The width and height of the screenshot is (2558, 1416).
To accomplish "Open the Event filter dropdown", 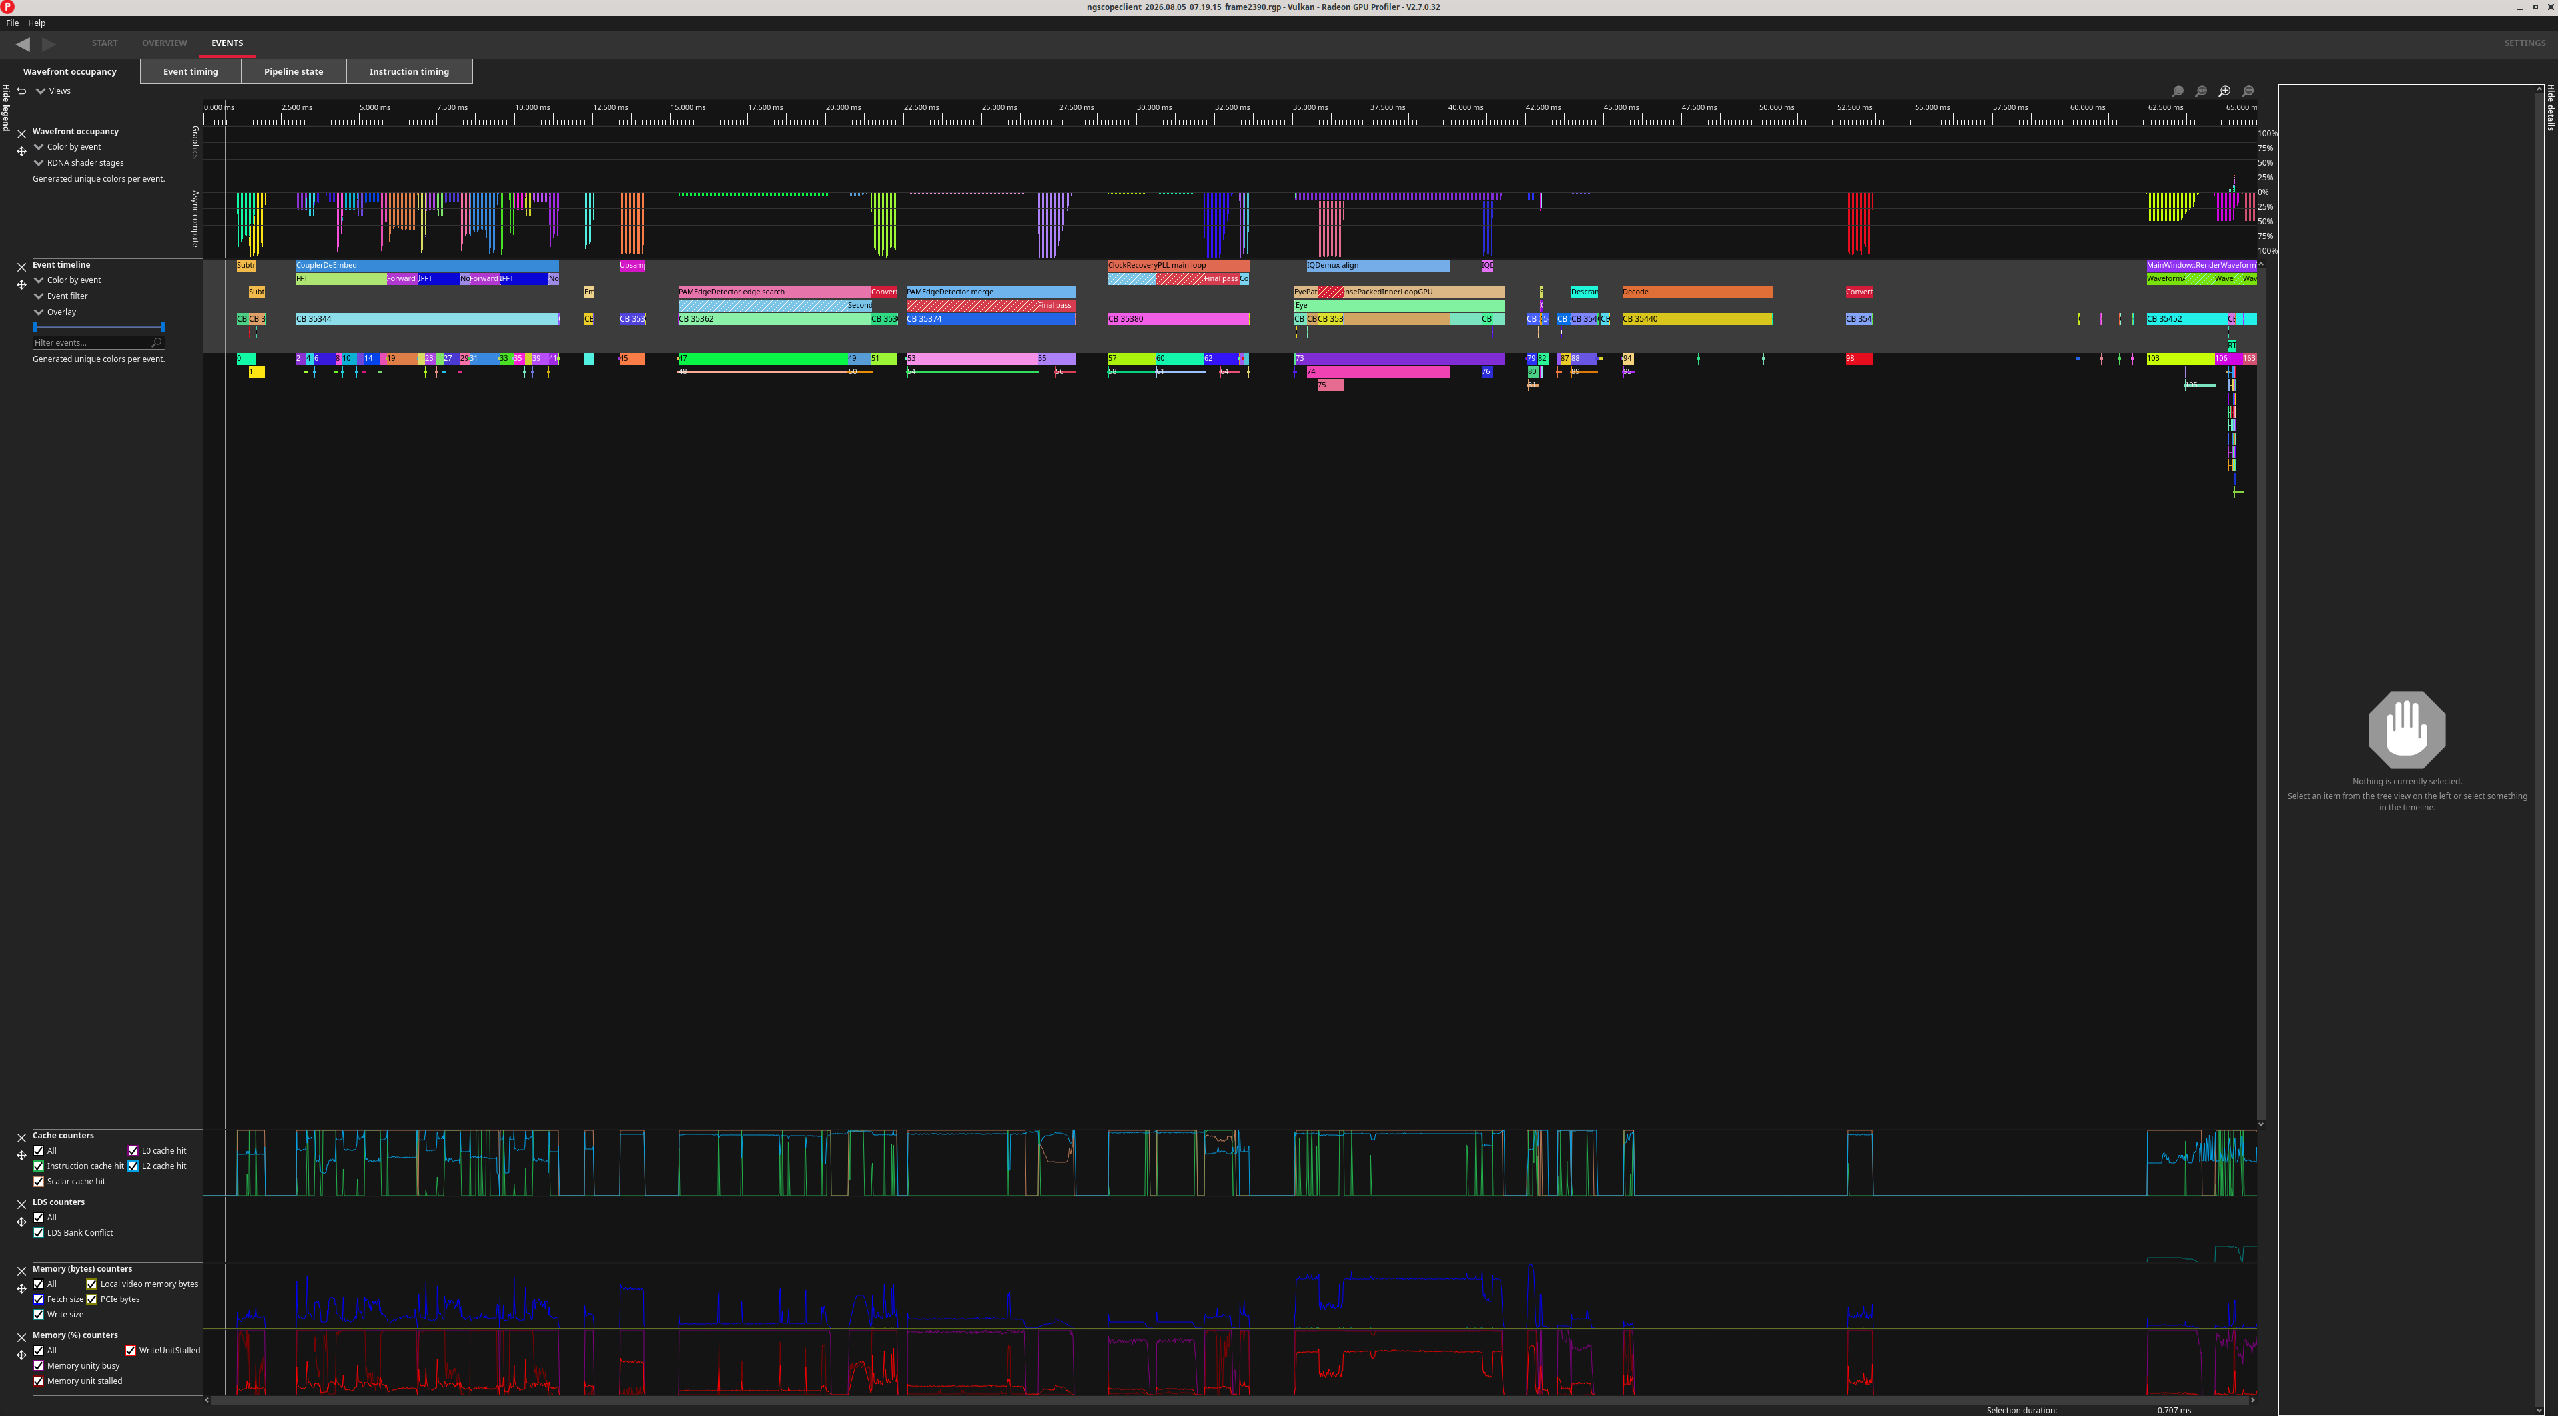I will tap(61, 296).
